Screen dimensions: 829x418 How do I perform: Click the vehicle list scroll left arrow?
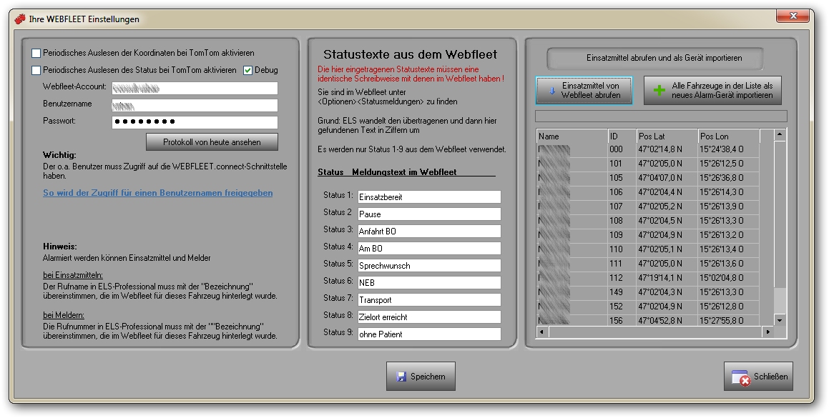pyautogui.click(x=542, y=332)
